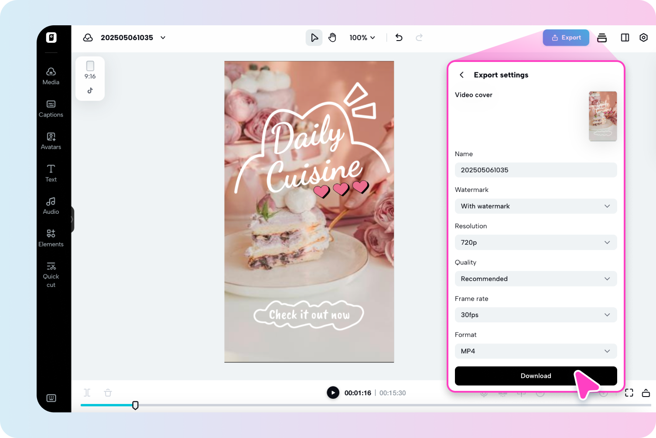Select the 9:16 aspect ratio option
656x438 pixels.
(x=90, y=70)
